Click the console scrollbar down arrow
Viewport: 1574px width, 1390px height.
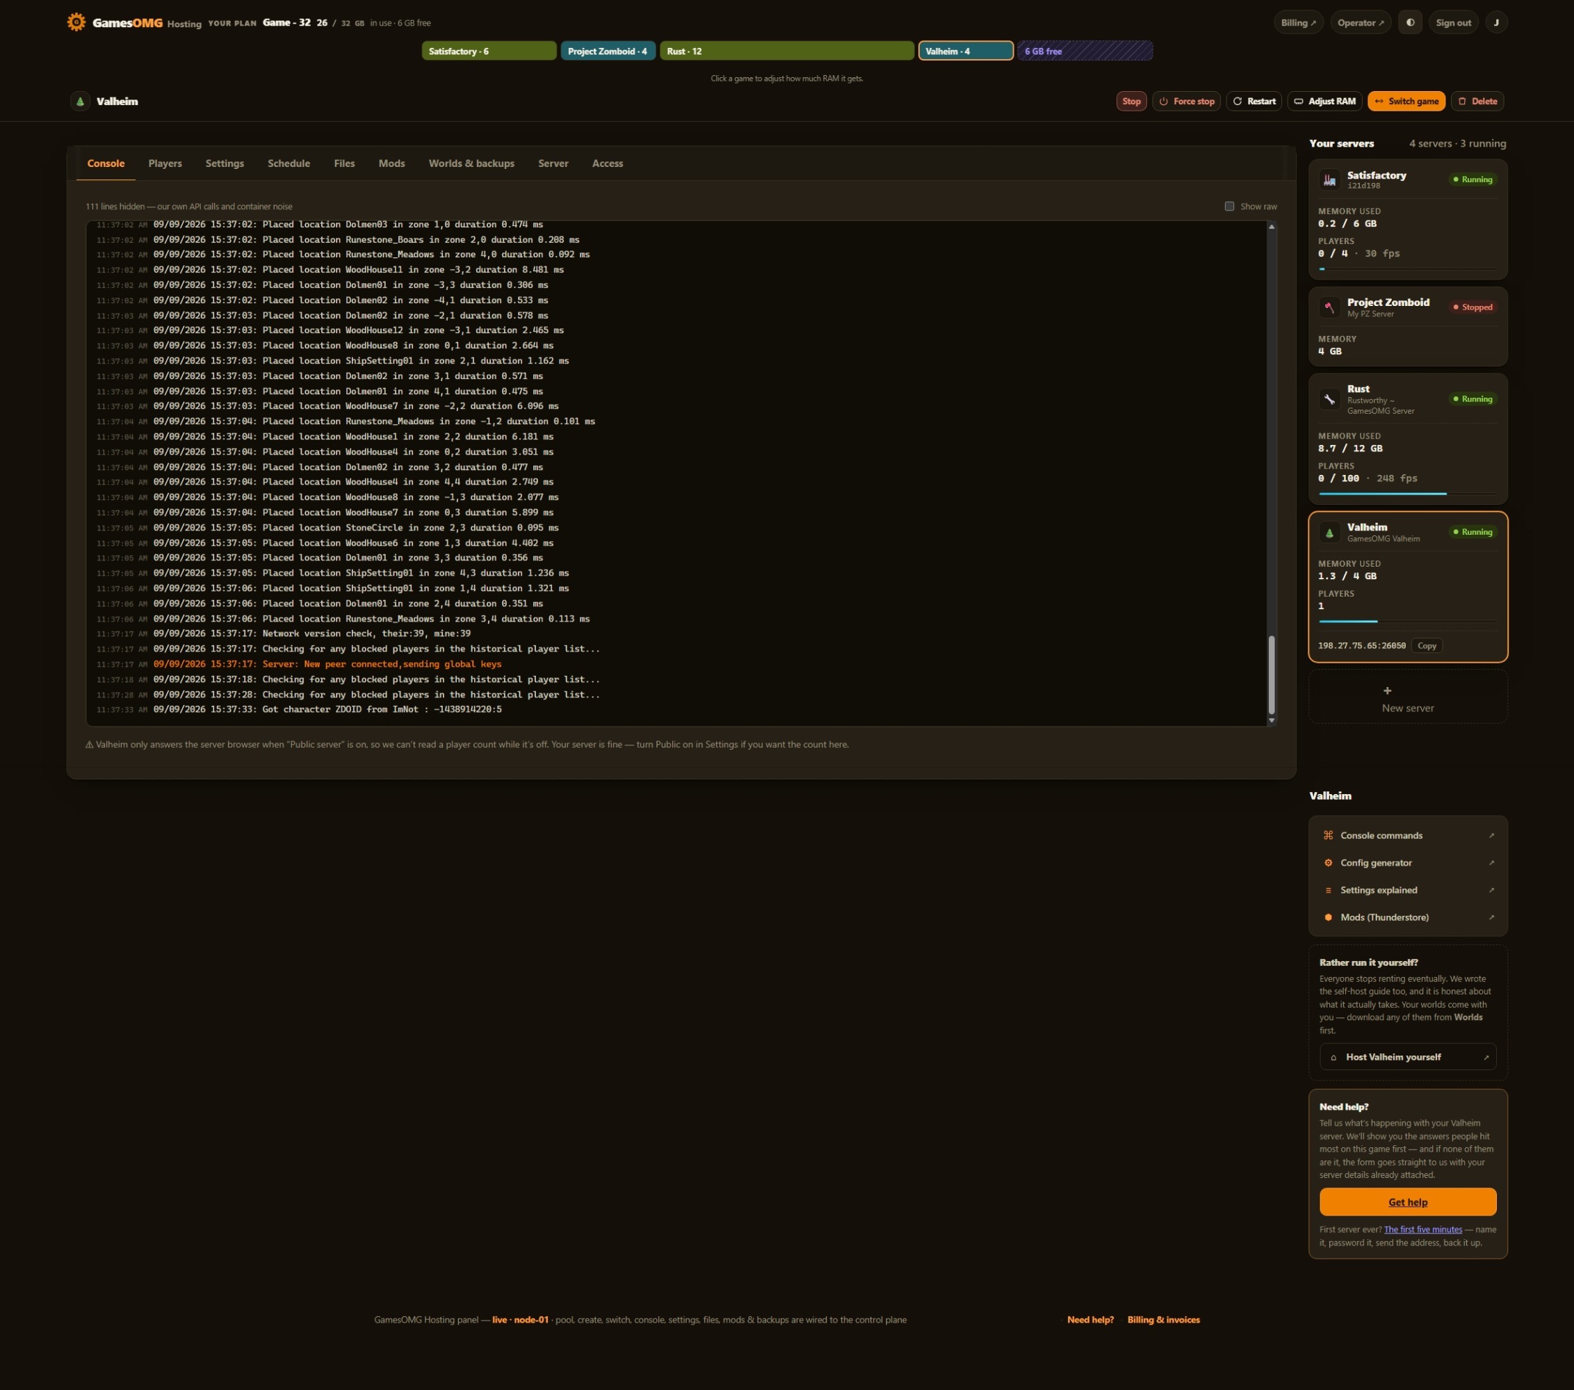click(1272, 721)
